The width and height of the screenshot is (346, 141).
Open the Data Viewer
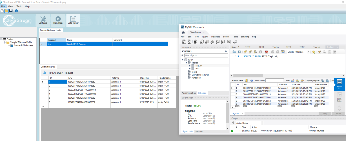pos(73,20)
